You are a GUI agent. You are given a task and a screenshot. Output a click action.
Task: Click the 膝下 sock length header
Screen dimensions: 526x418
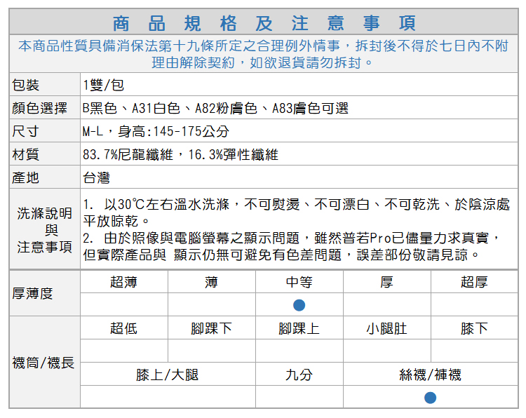(x=474, y=328)
